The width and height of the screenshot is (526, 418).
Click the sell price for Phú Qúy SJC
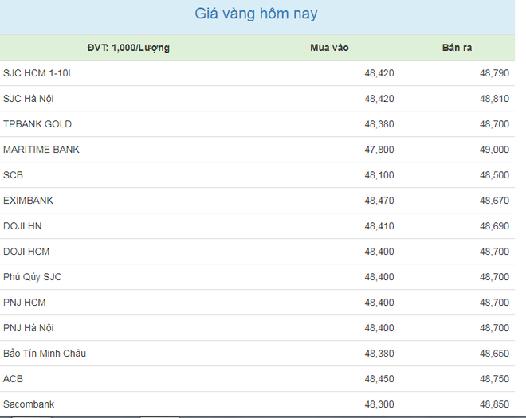click(x=494, y=277)
